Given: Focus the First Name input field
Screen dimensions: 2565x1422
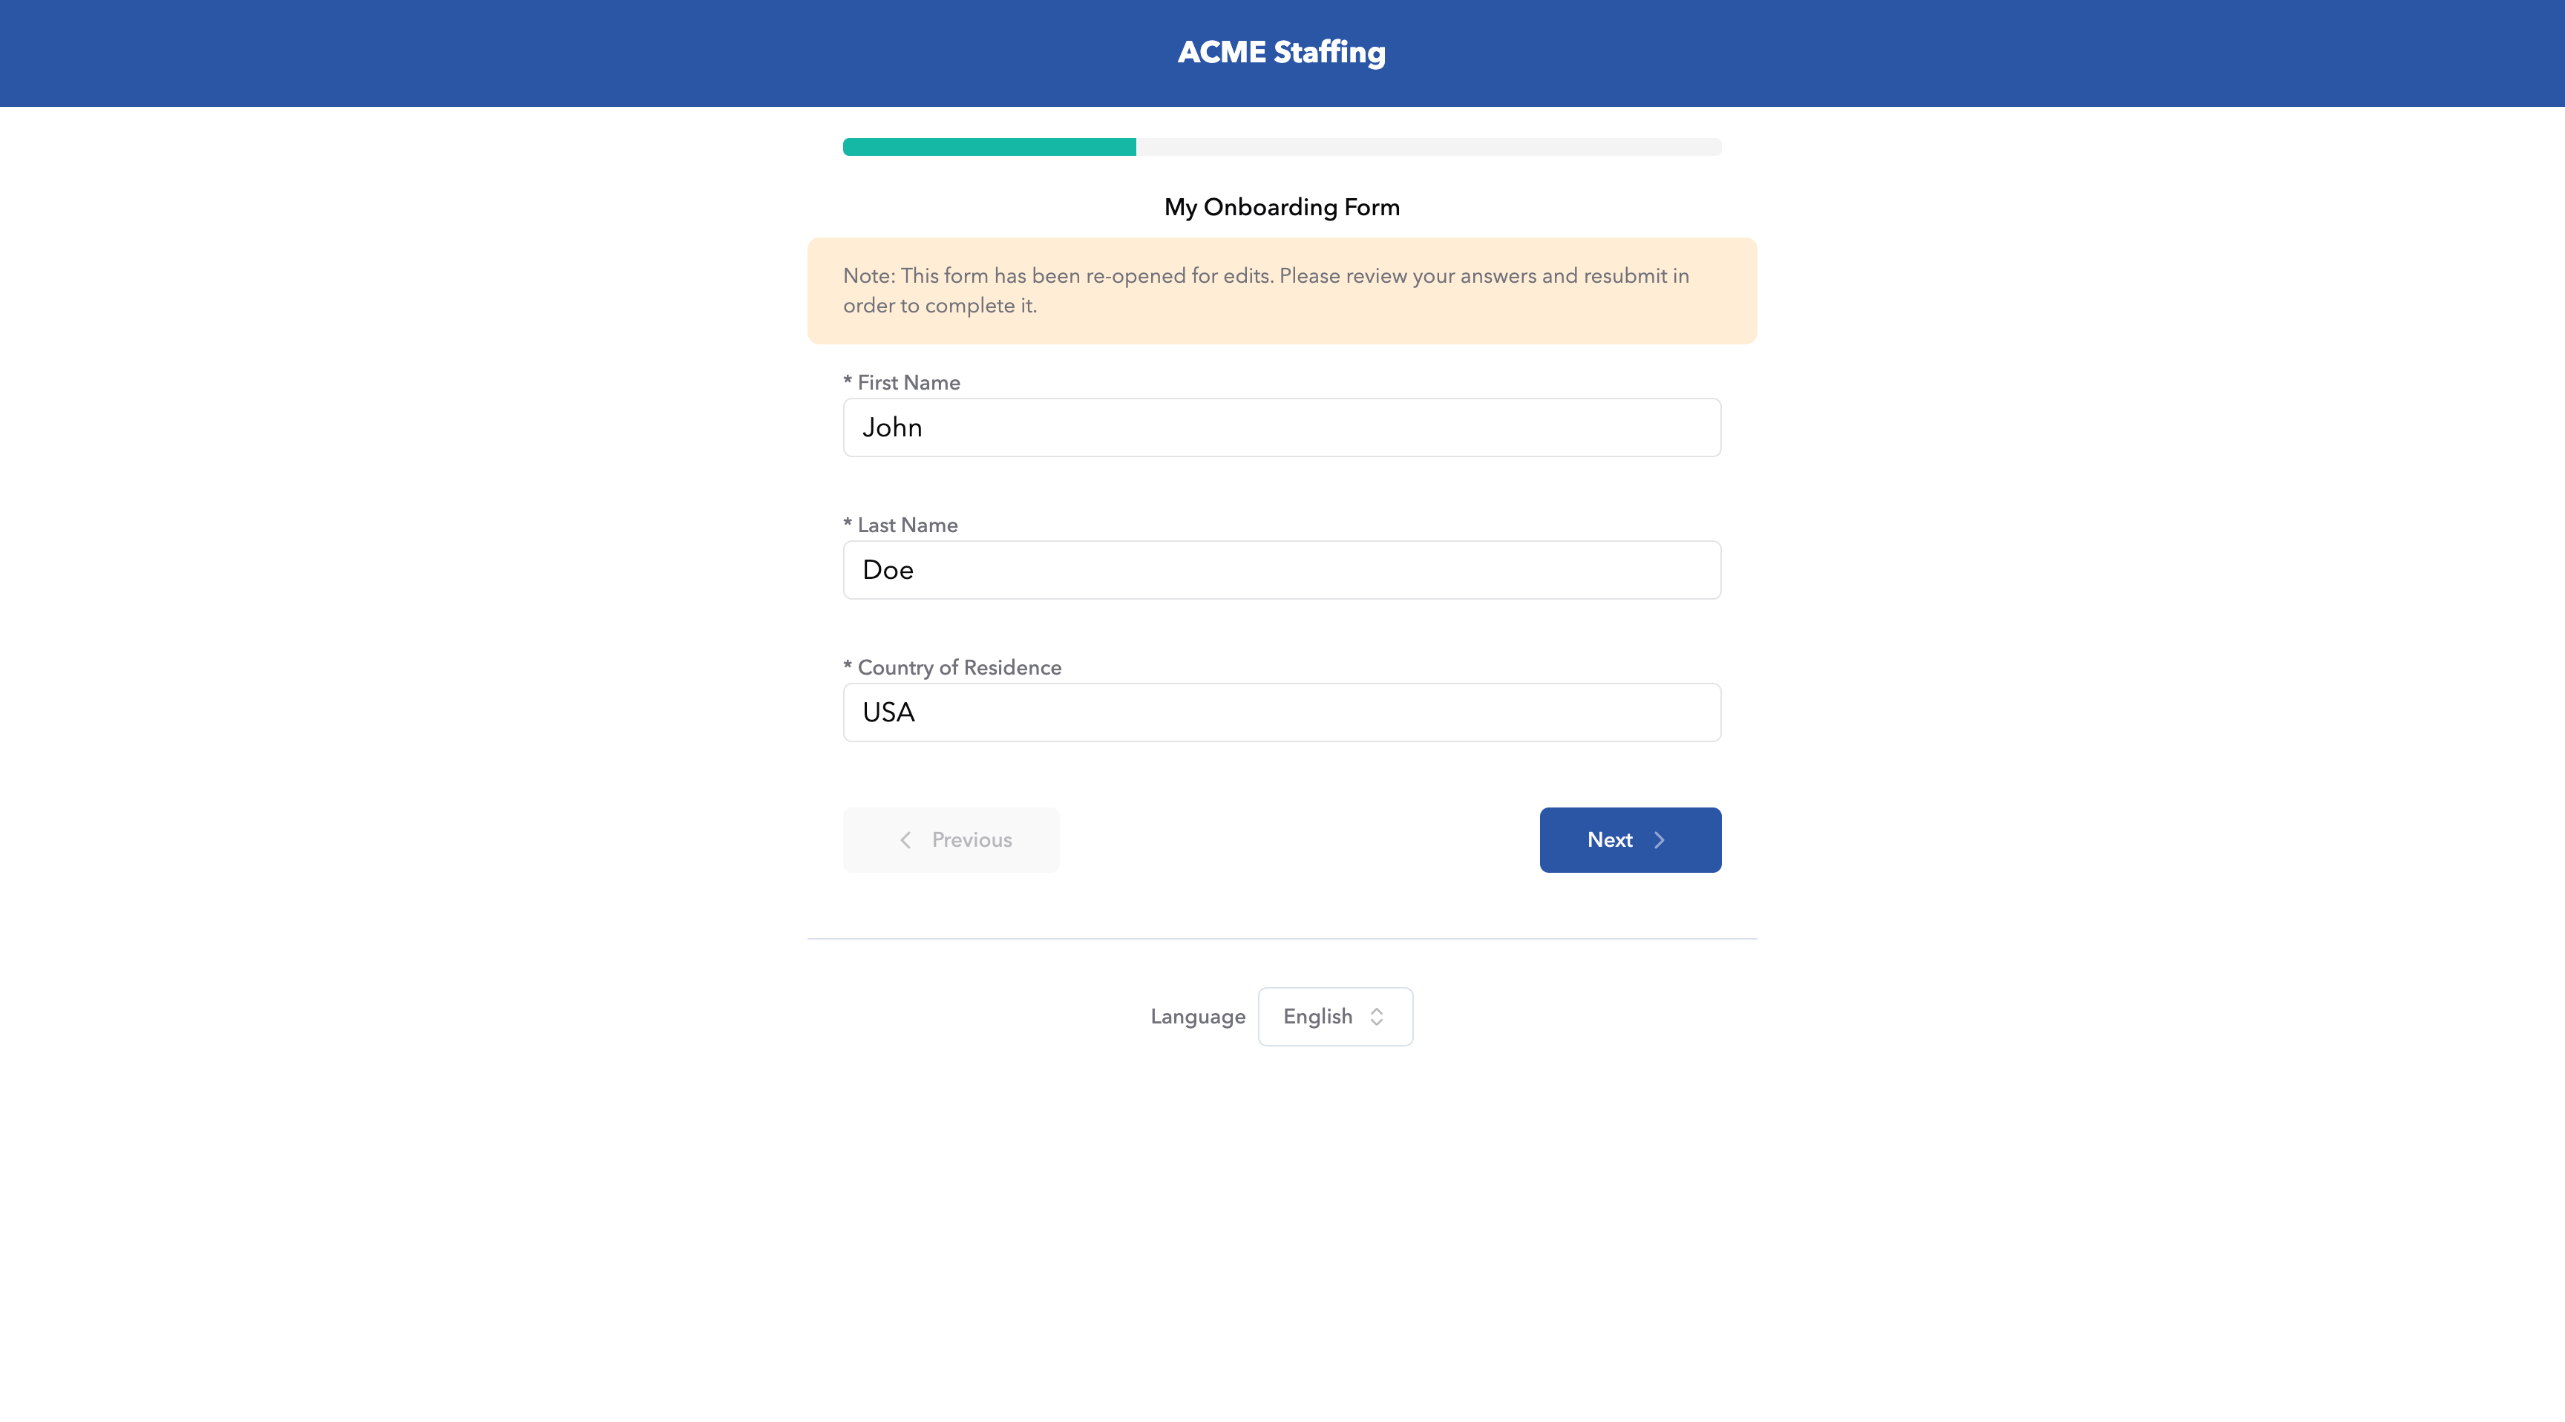Looking at the screenshot, I should [x=1282, y=427].
